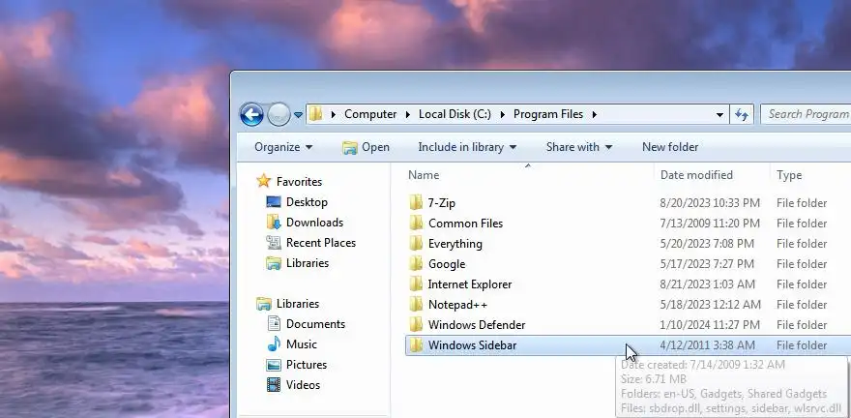Click the Music note icon
Viewport: 851px width, 418px height.
tap(274, 343)
